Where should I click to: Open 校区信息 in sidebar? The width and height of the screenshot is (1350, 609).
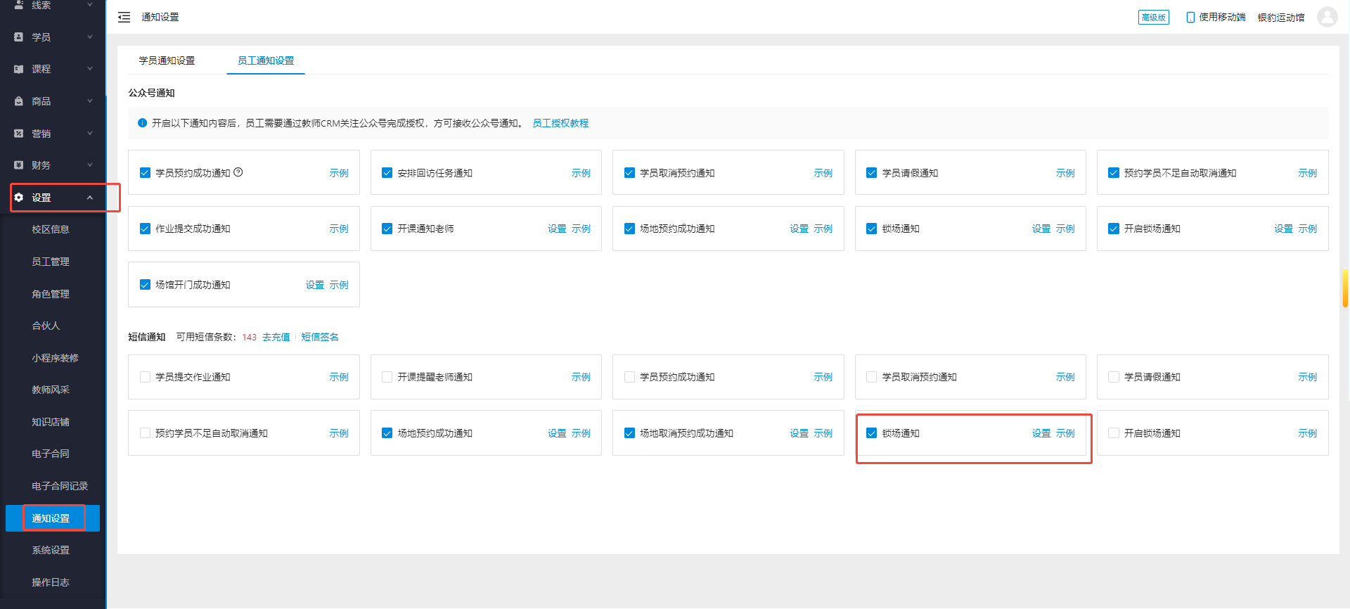point(51,229)
